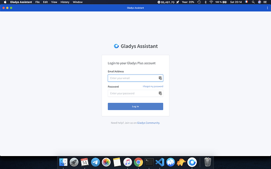Open Google Chrome from the dock

click(138, 162)
